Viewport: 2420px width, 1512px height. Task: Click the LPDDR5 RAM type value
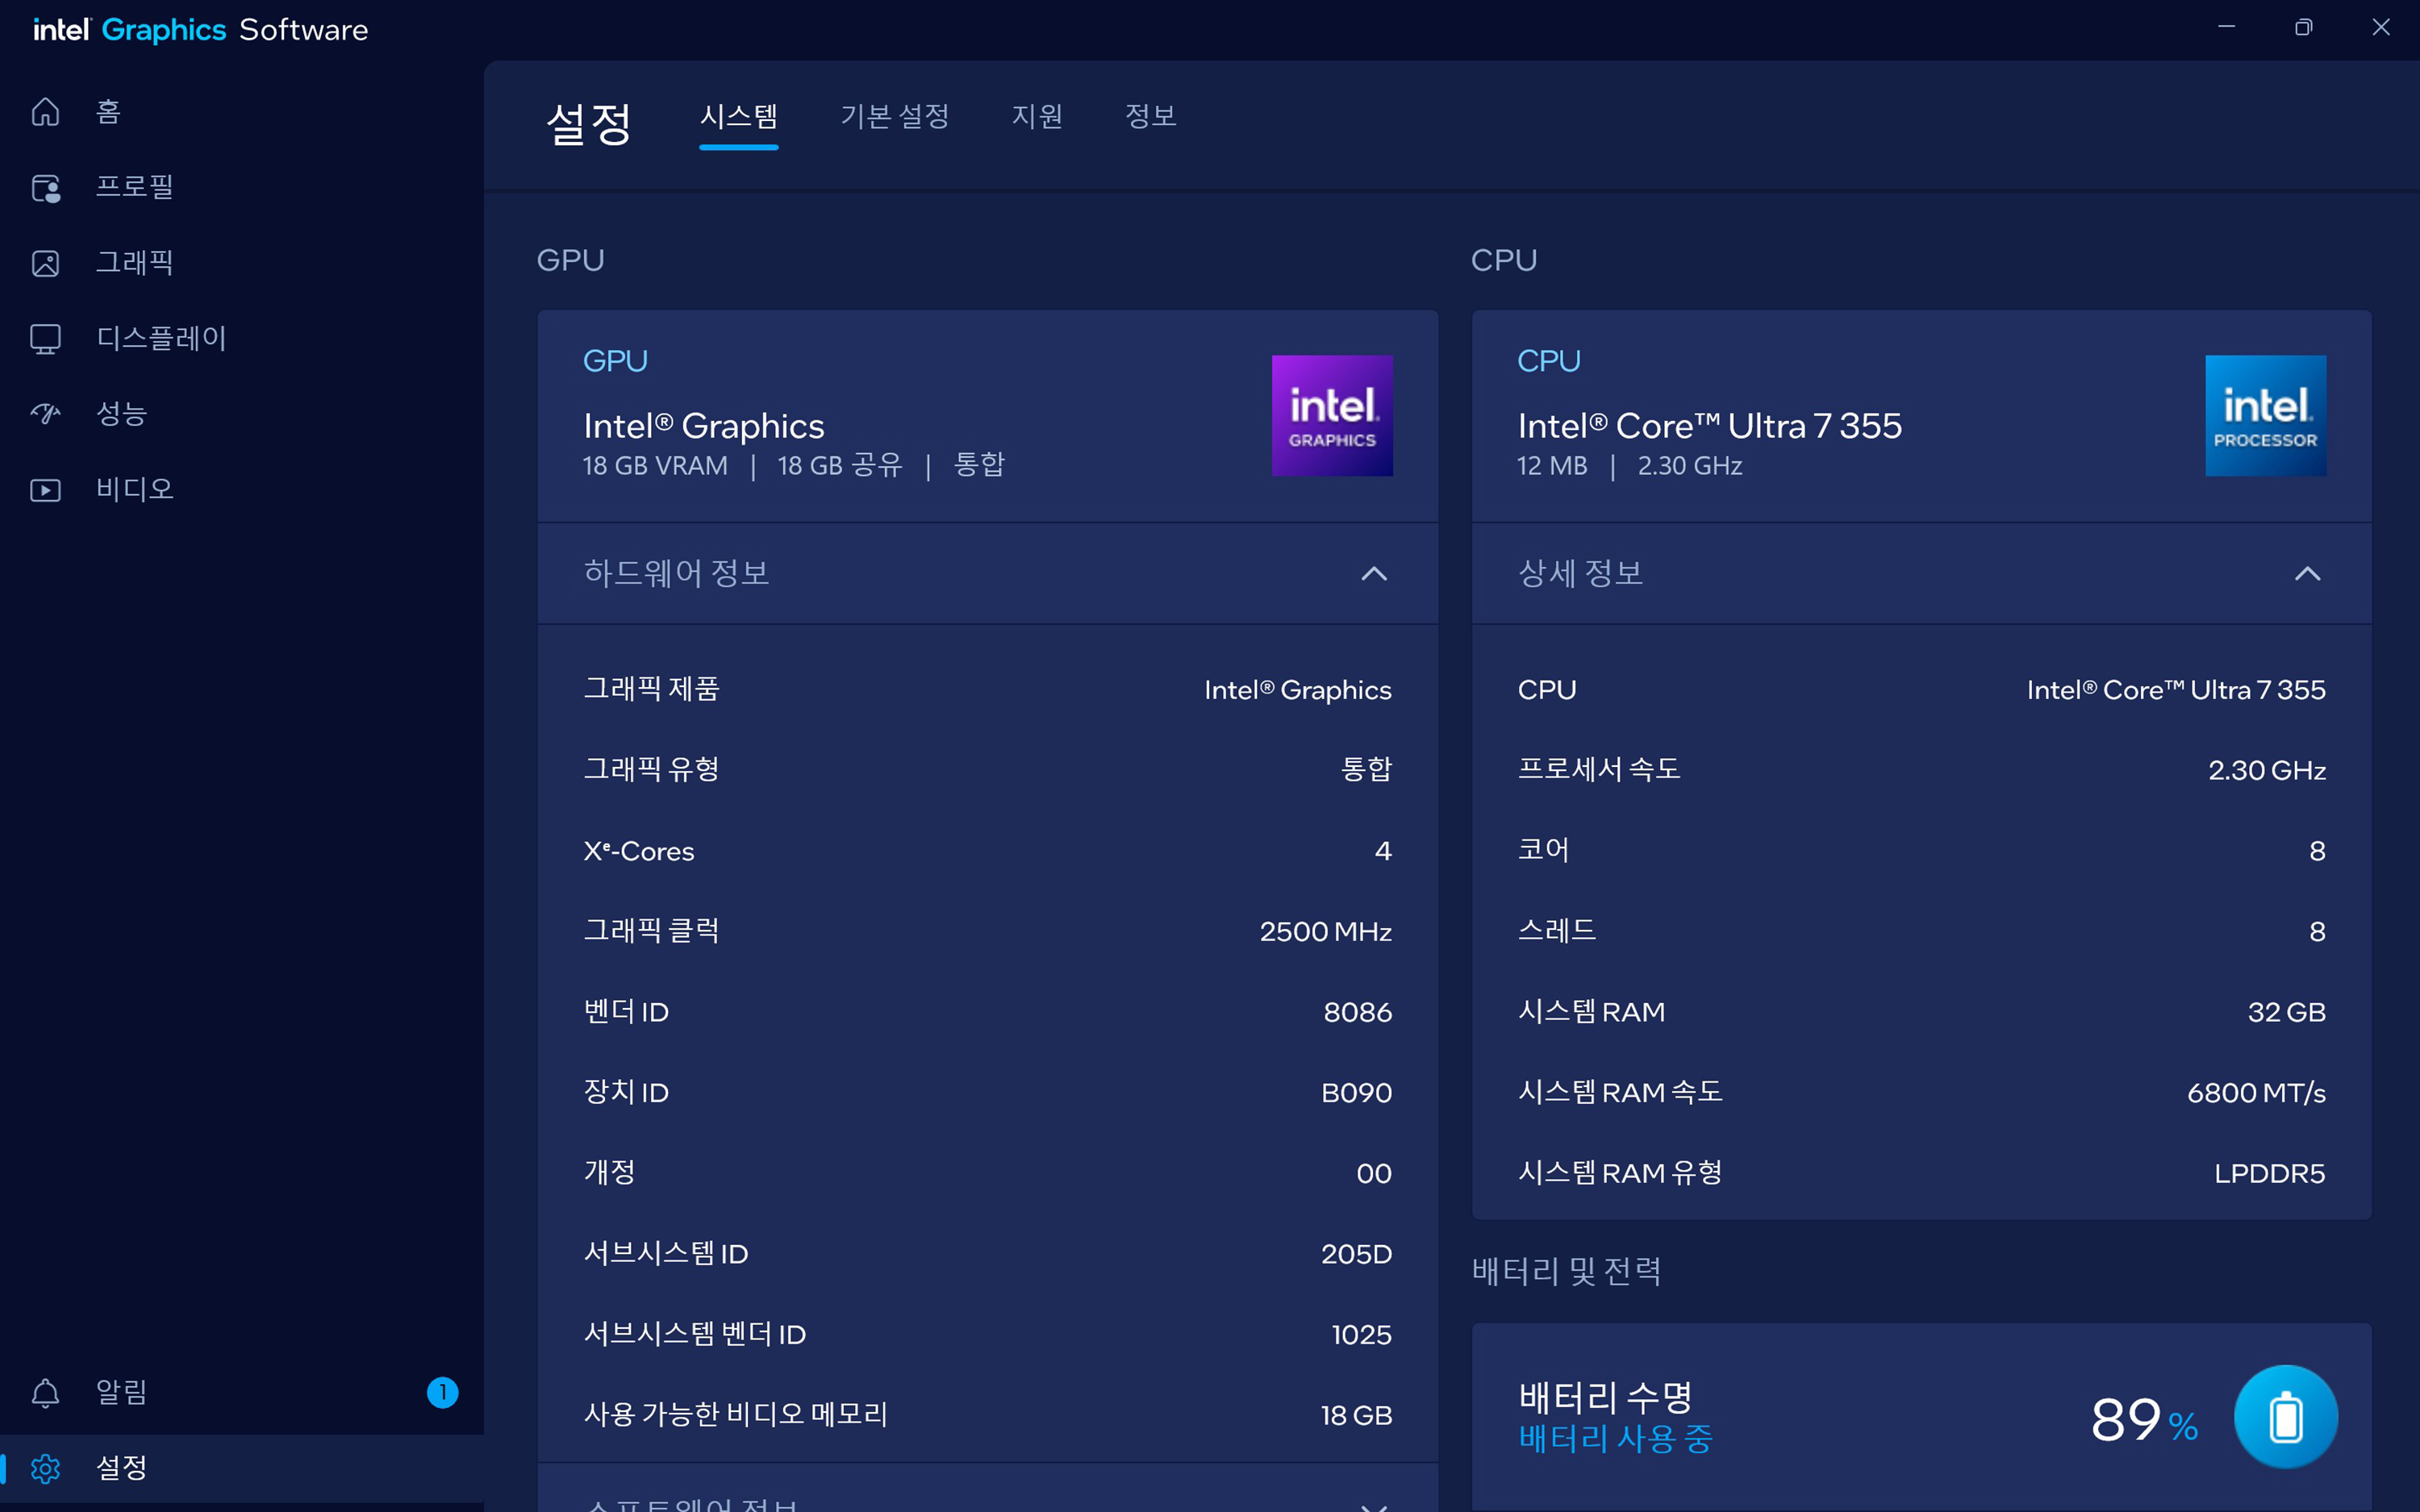2269,1174
